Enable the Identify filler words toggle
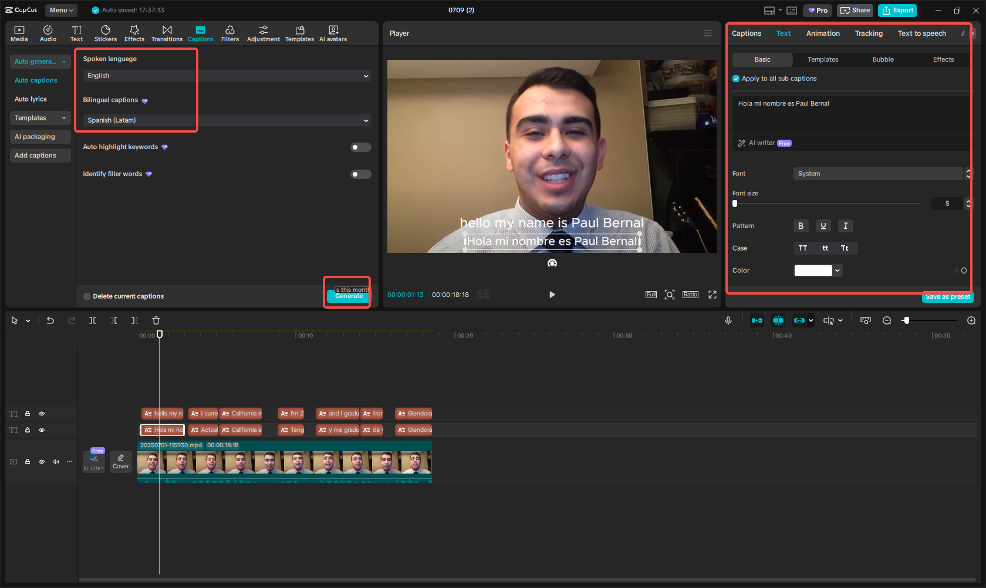The height and width of the screenshot is (588, 986). click(360, 174)
